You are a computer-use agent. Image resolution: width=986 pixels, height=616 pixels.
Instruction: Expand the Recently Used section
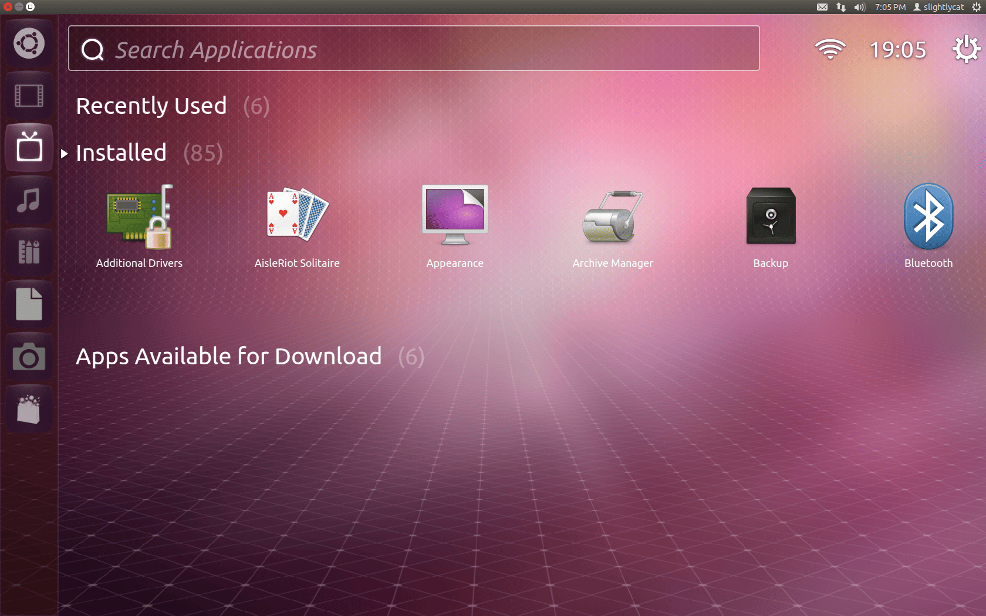click(x=151, y=106)
